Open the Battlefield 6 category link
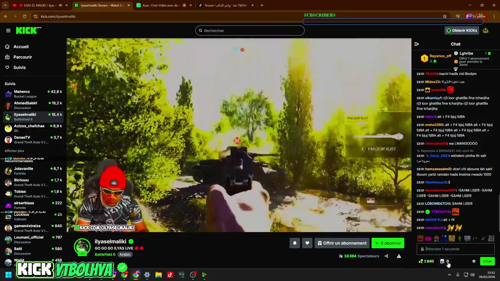The image size is (500, 281). click(x=105, y=254)
